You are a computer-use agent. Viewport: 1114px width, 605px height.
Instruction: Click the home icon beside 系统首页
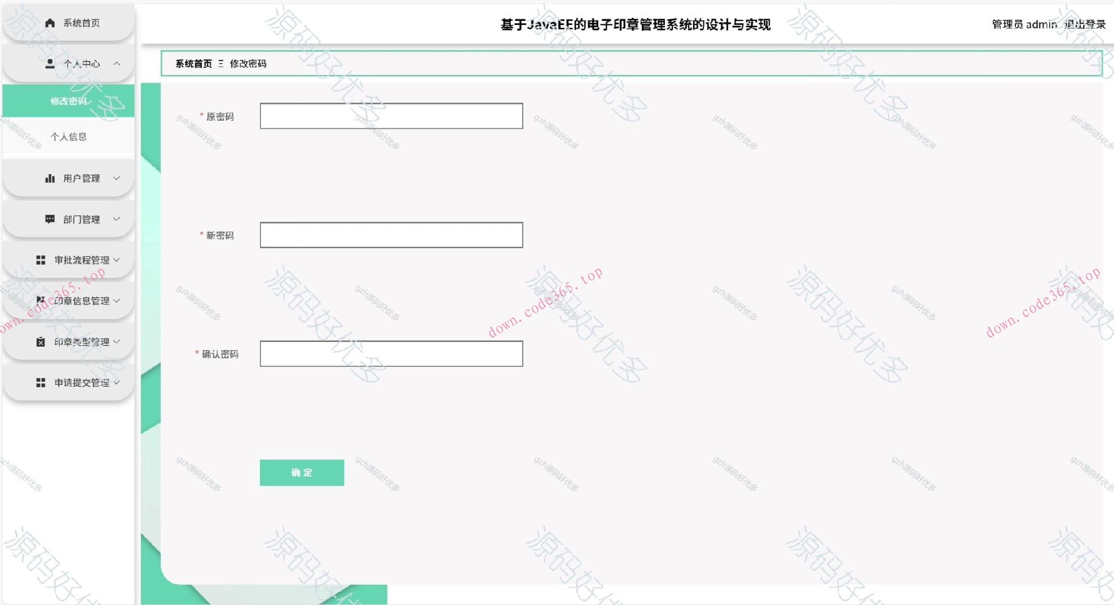[49, 23]
